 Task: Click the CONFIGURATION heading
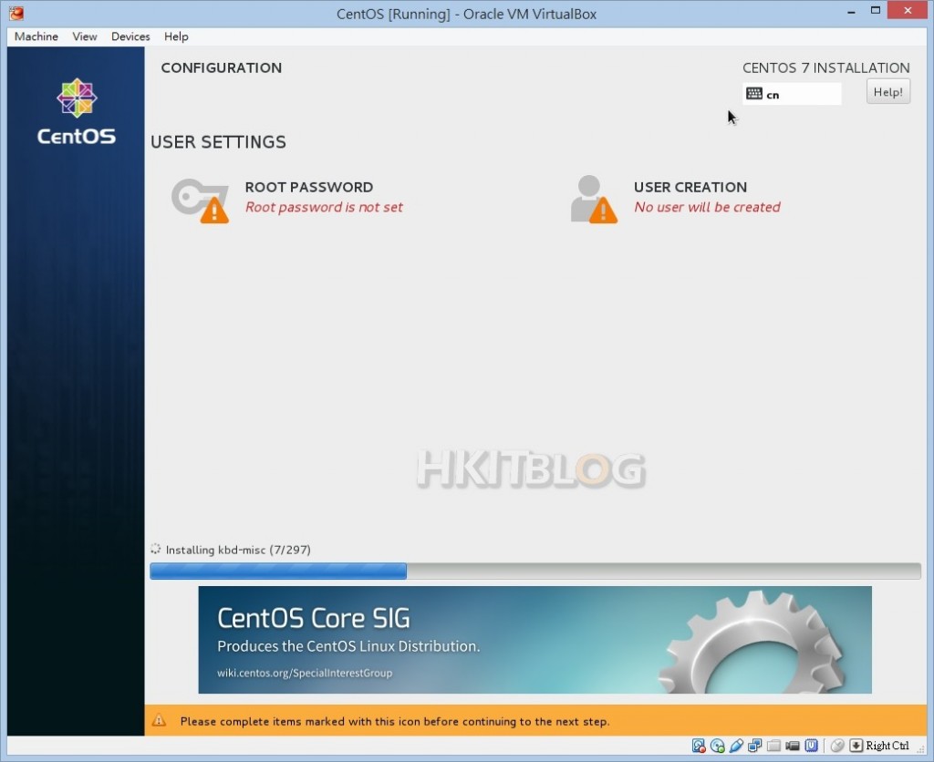[221, 67]
